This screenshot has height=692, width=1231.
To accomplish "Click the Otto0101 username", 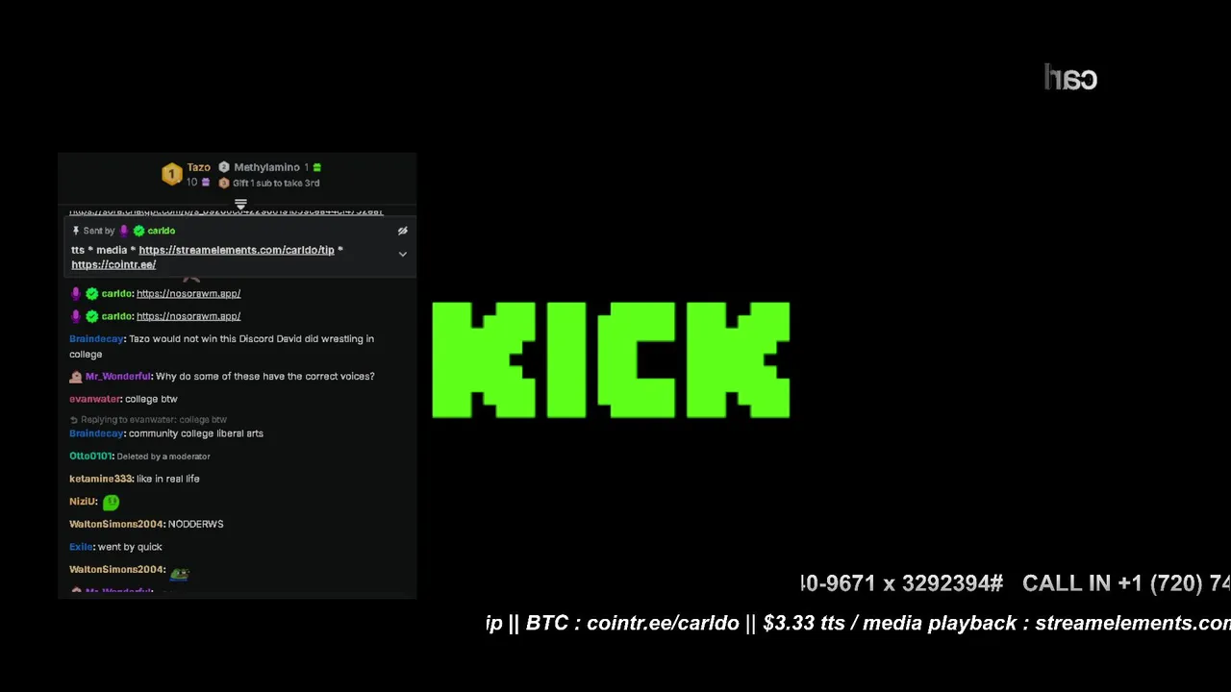I will (x=90, y=456).
